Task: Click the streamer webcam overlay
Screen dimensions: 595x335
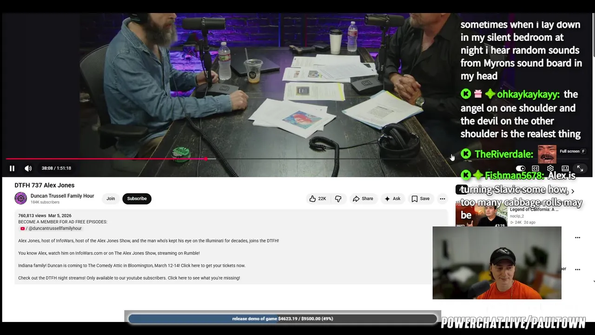Action: tap(497, 263)
